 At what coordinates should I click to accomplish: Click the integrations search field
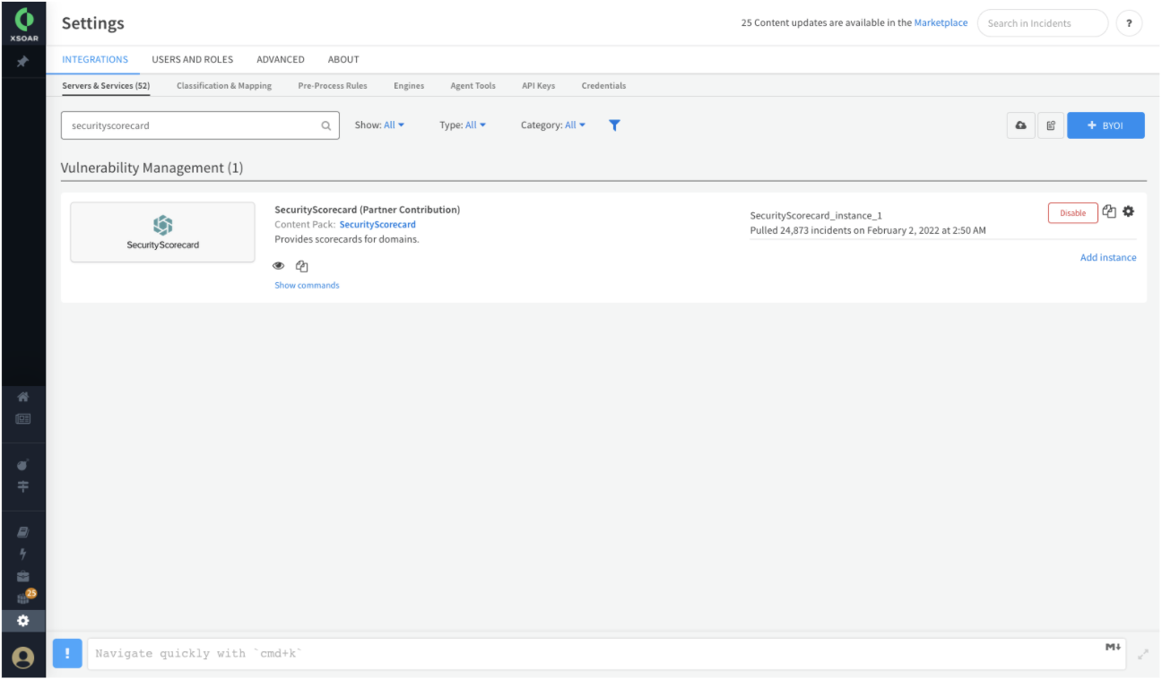coord(200,126)
